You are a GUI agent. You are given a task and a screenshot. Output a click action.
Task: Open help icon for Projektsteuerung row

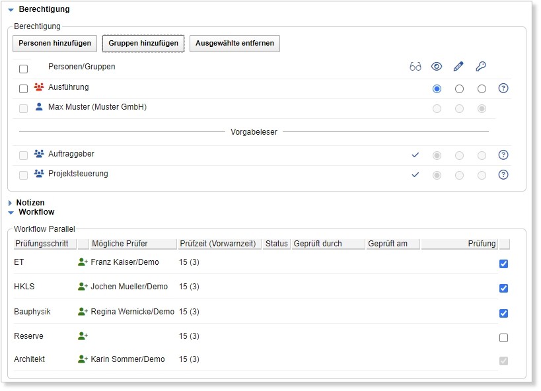(x=503, y=175)
